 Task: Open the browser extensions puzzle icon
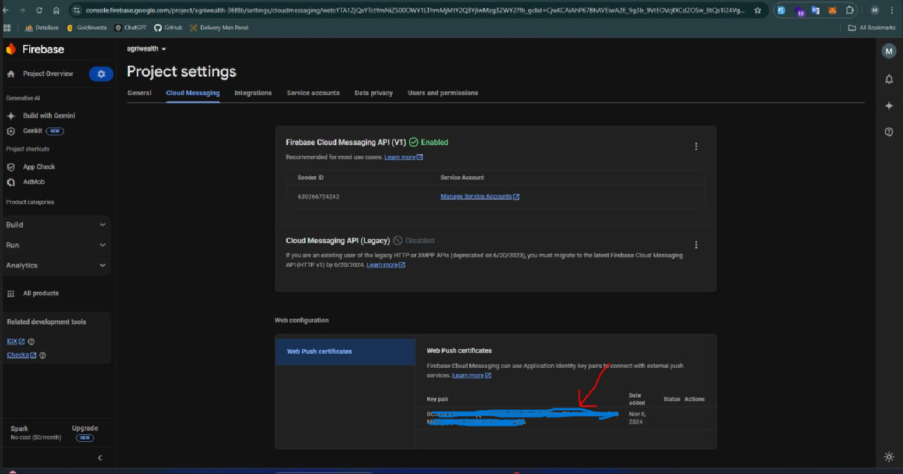point(850,11)
